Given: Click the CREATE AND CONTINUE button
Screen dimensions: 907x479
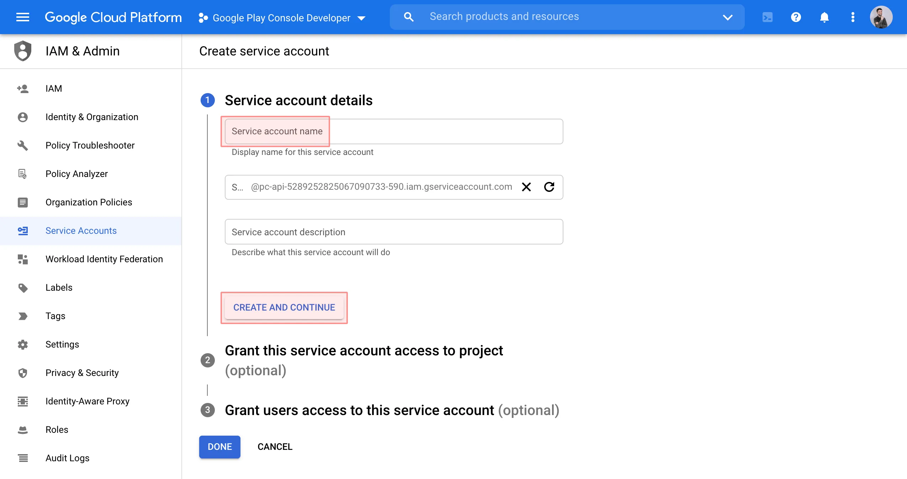Looking at the screenshot, I should [x=283, y=307].
